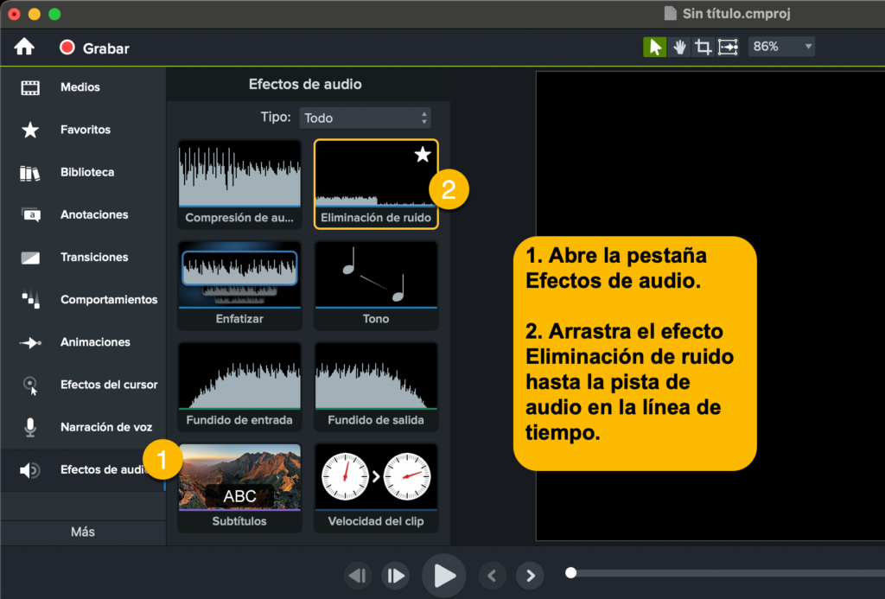Activate the Pan hand tool
The height and width of the screenshot is (599, 885).
679,47
